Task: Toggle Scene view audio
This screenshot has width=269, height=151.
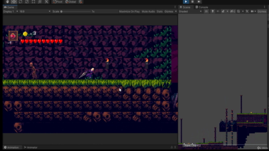Action: coord(218,11)
